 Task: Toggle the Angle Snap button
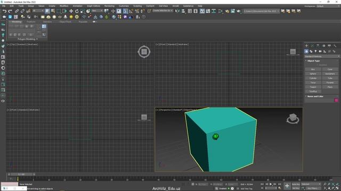point(131,11)
